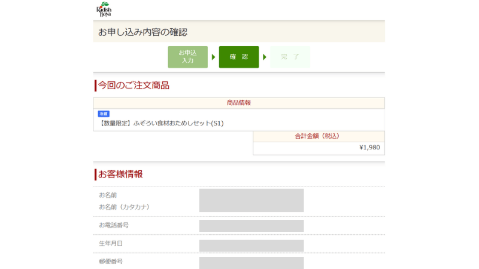Click the 商品情報 table header
The height and width of the screenshot is (269, 479).
[x=239, y=103]
